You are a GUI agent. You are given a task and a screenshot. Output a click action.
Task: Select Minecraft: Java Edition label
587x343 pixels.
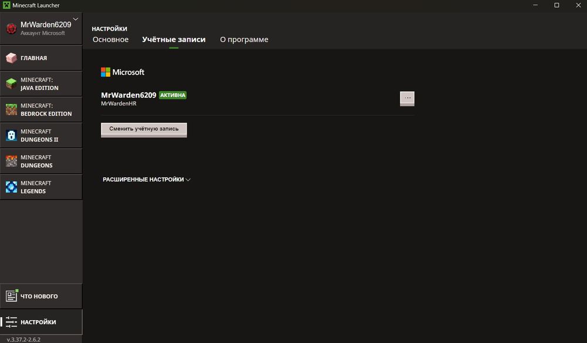click(39, 84)
